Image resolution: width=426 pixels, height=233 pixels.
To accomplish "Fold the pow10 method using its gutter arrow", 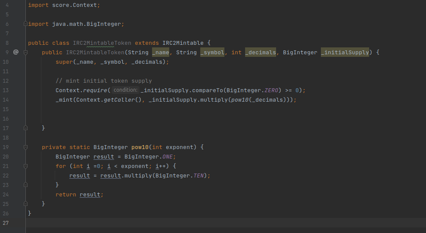I will point(25,147).
